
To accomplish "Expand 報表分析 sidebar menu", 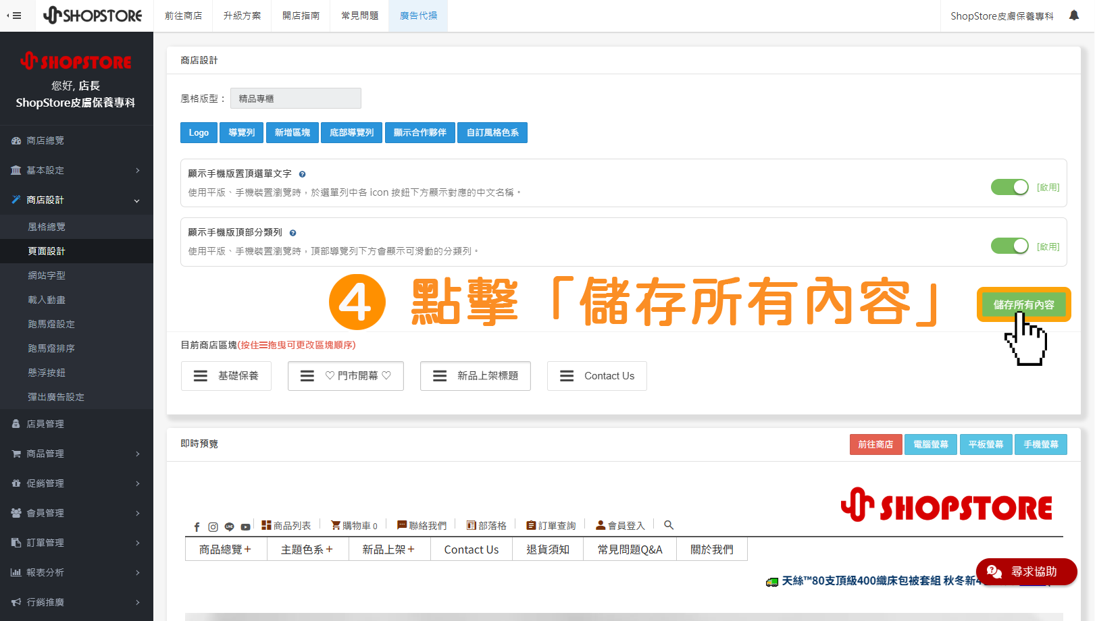I will [x=76, y=572].
